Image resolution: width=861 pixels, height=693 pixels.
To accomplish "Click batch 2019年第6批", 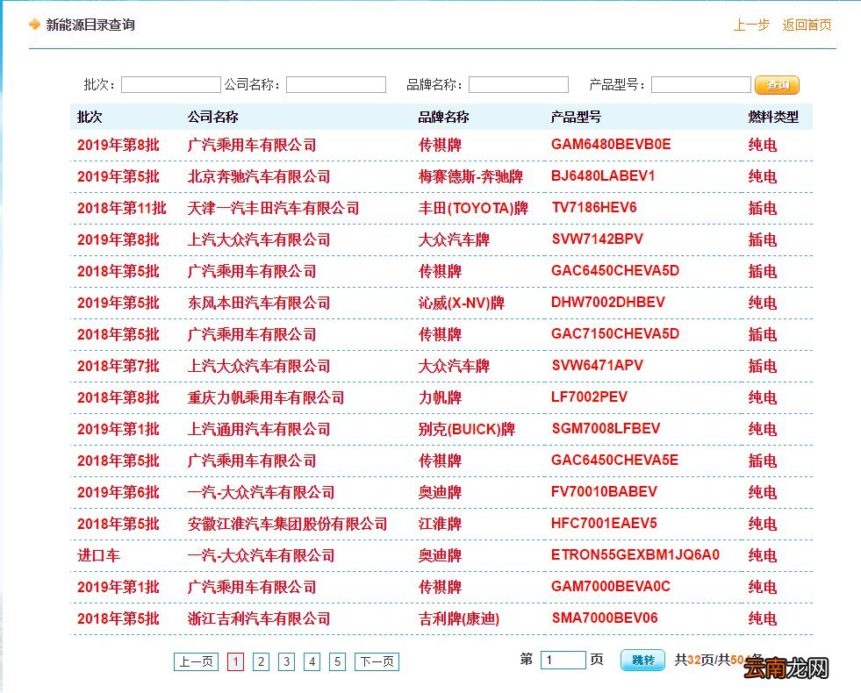I will [118, 492].
